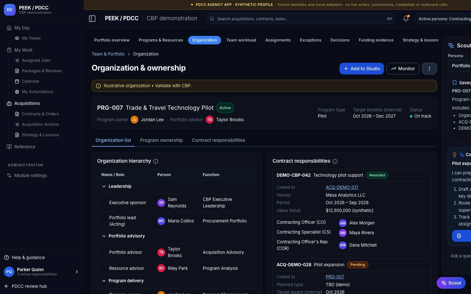
Task: Open the three-dot more actions menu
Action: (x=429, y=69)
